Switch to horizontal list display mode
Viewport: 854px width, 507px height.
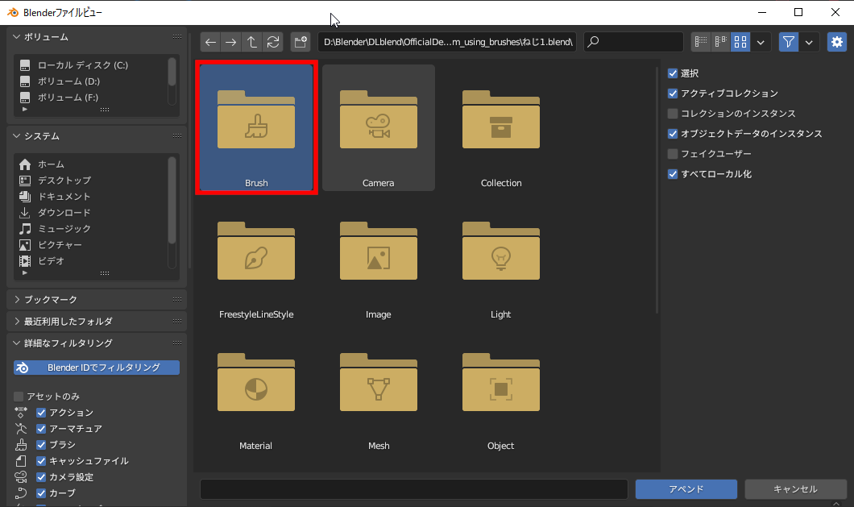(720, 42)
